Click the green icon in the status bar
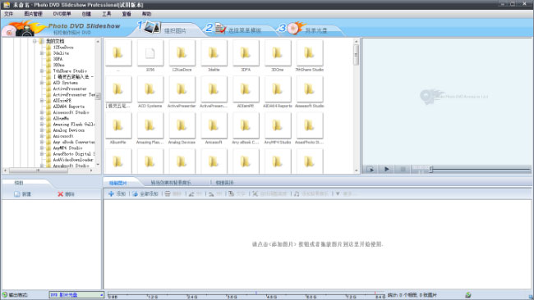The height and width of the screenshot is (300, 534). tap(468, 295)
